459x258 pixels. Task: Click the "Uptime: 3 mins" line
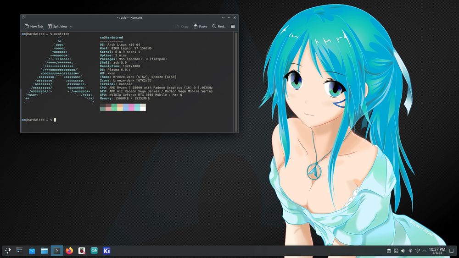113,55
